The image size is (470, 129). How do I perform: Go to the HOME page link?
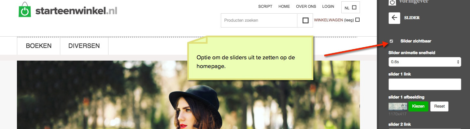284,6
